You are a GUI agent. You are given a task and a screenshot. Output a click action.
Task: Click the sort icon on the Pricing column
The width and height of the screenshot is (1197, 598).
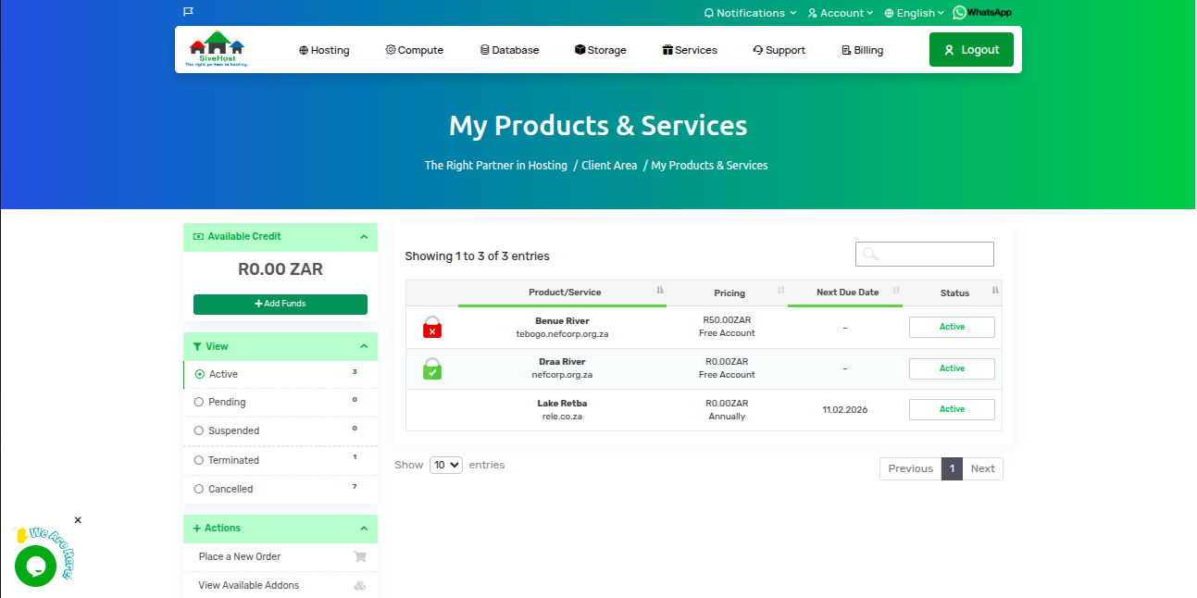pyautogui.click(x=781, y=291)
